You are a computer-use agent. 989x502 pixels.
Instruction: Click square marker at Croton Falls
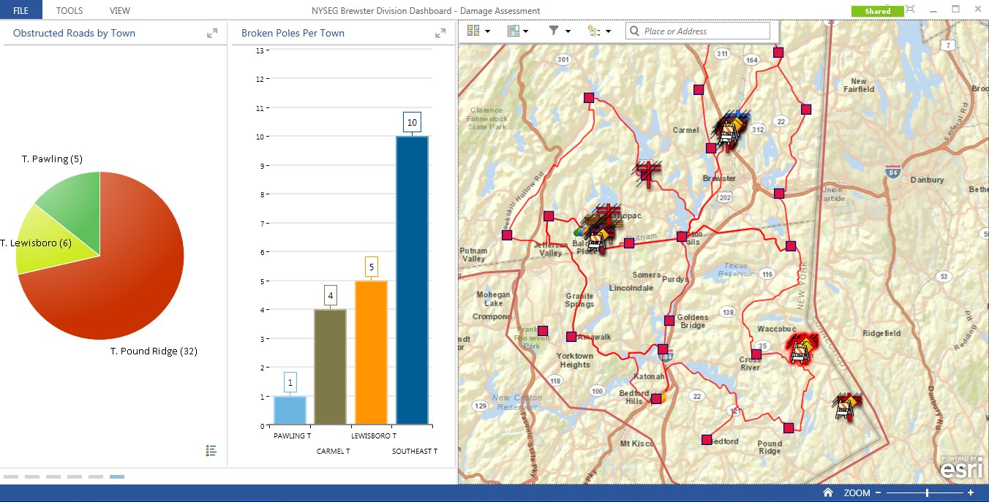coord(682,237)
